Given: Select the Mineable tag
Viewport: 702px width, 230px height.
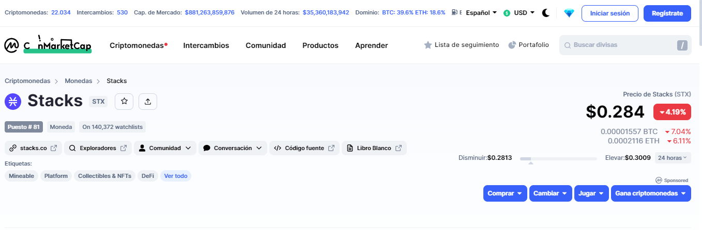Looking at the screenshot, I should tap(21, 176).
